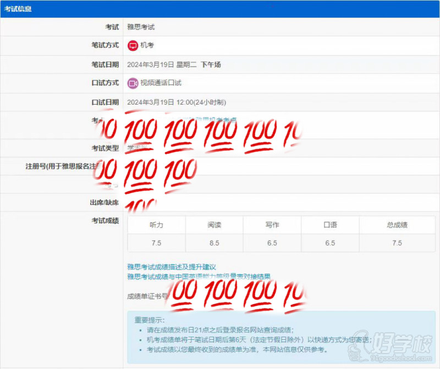Expand the 出席/缺席 row
The image size is (440, 369).
click(x=103, y=202)
